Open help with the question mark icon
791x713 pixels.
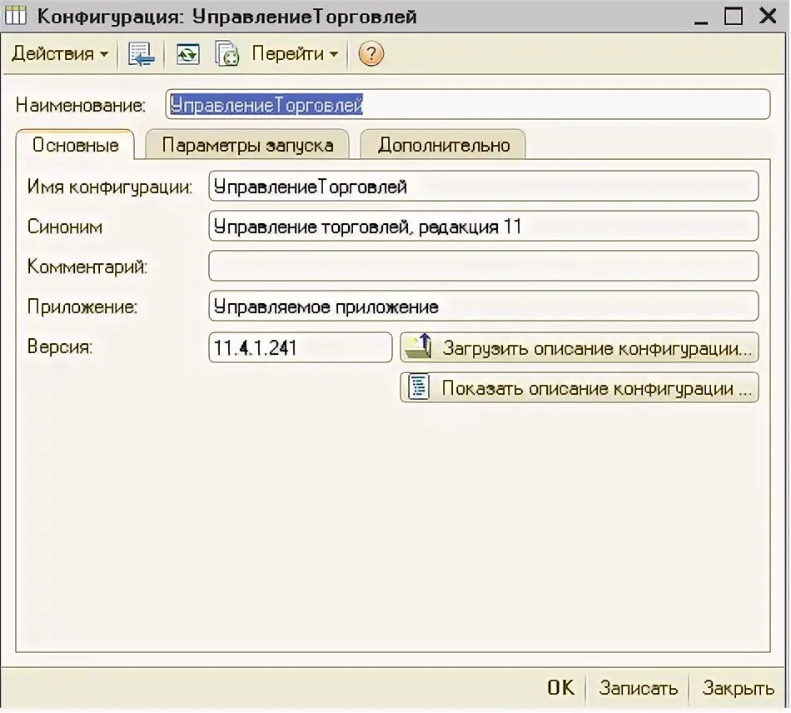click(371, 54)
